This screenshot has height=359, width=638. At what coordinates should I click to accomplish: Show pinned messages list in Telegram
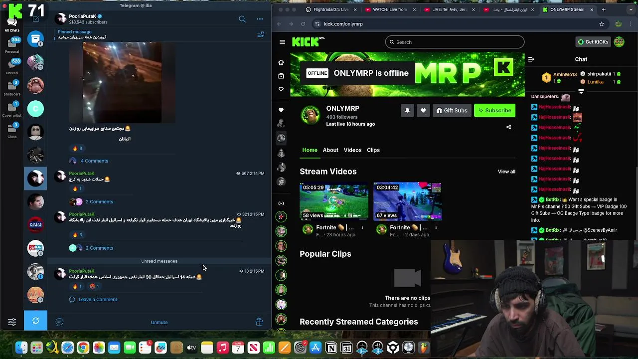pos(261,34)
